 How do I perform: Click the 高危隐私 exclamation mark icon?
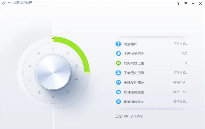click(x=118, y=44)
